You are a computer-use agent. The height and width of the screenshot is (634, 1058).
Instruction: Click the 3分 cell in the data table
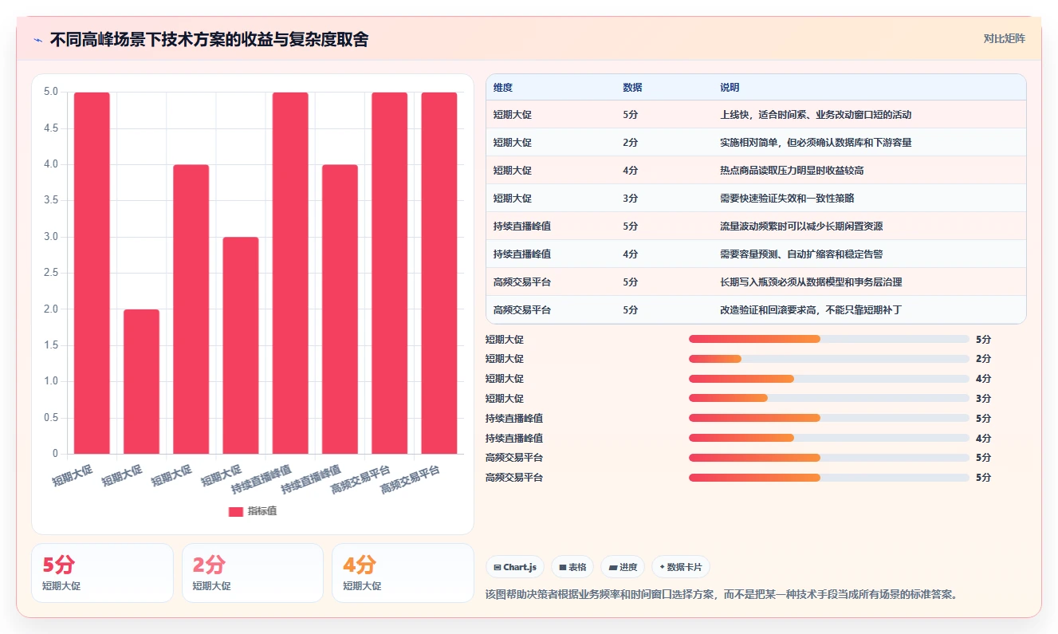coord(630,199)
